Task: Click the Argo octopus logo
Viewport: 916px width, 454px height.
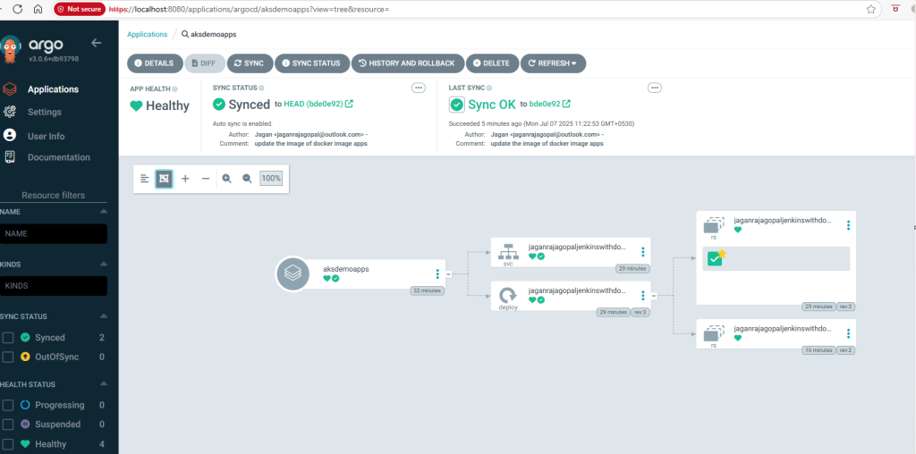Action: [10, 49]
